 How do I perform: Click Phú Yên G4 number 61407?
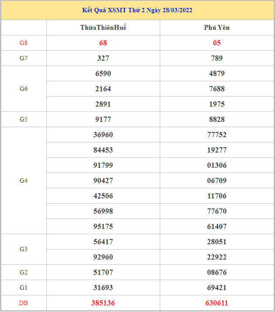[x=217, y=226]
